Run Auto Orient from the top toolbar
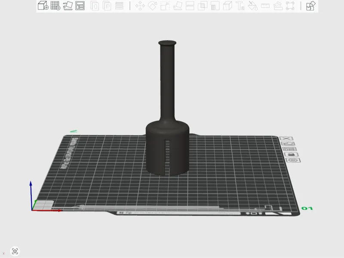The width and height of the screenshot is (344, 258). pos(68,6)
